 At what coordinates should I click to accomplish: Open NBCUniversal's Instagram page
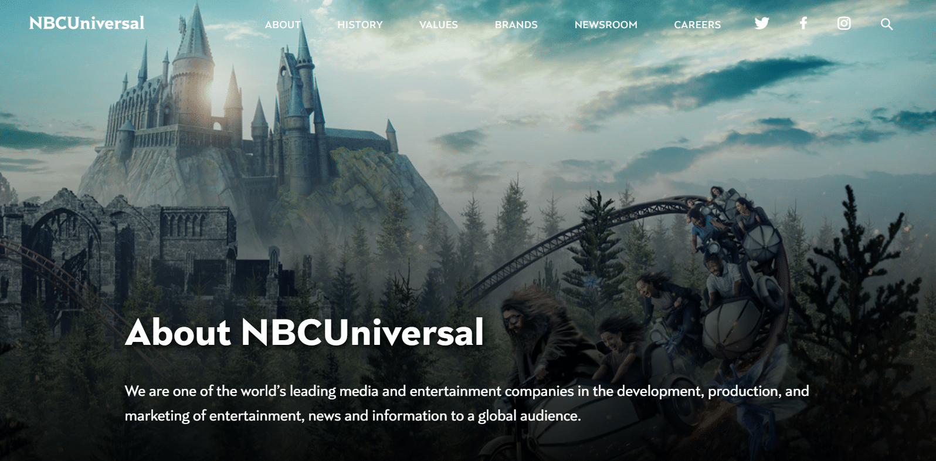pyautogui.click(x=844, y=23)
